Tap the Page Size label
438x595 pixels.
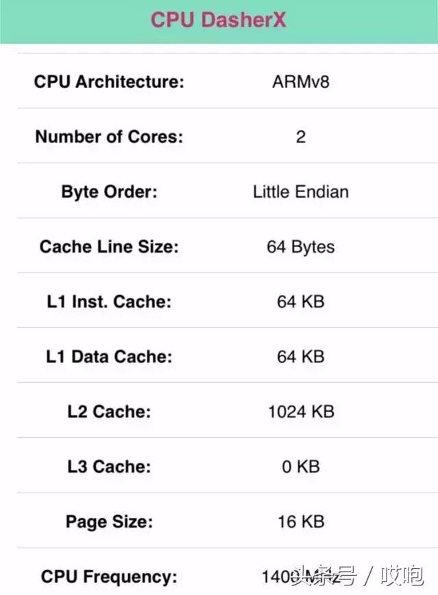[109, 521]
